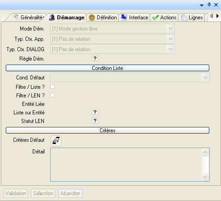Click the Abandon button
The width and height of the screenshot is (221, 201).
[x=70, y=193]
